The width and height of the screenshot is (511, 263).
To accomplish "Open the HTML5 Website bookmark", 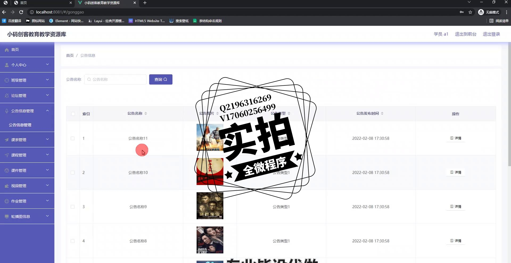I will (147, 21).
